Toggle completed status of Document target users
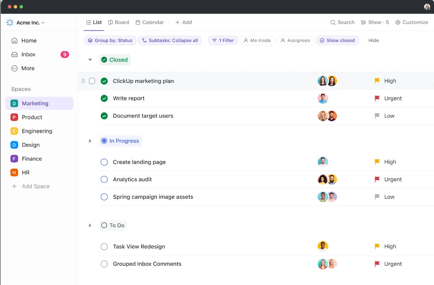The height and width of the screenshot is (285, 434). pyautogui.click(x=104, y=116)
